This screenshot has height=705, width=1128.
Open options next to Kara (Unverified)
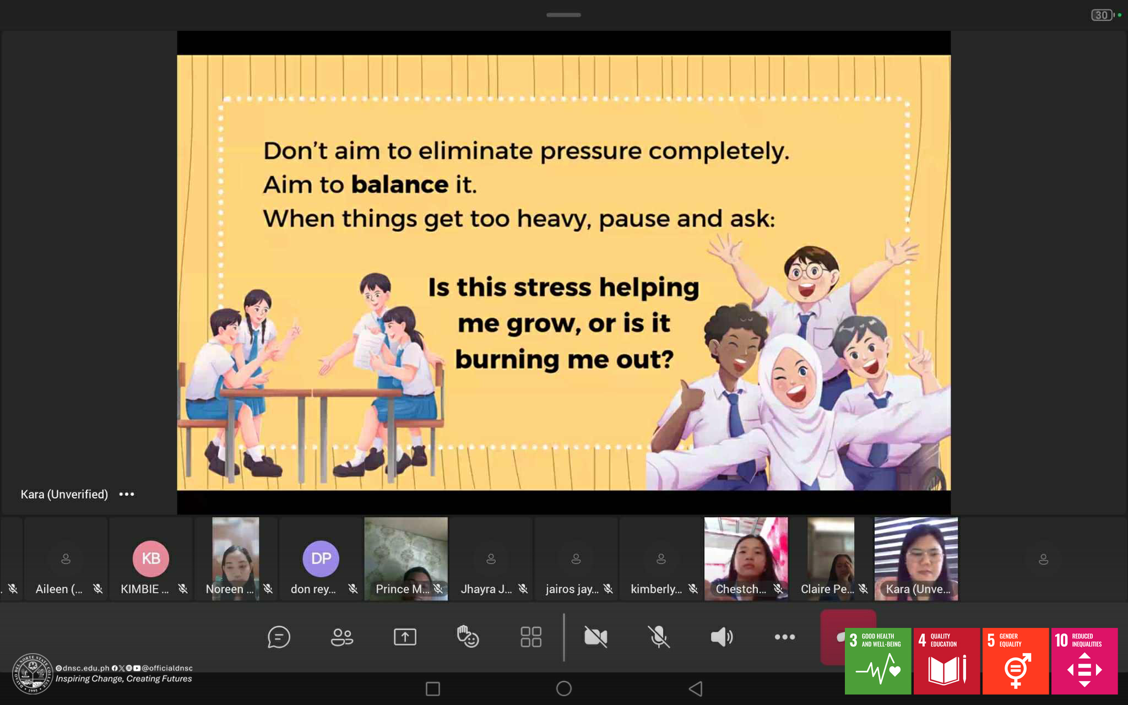[127, 494]
